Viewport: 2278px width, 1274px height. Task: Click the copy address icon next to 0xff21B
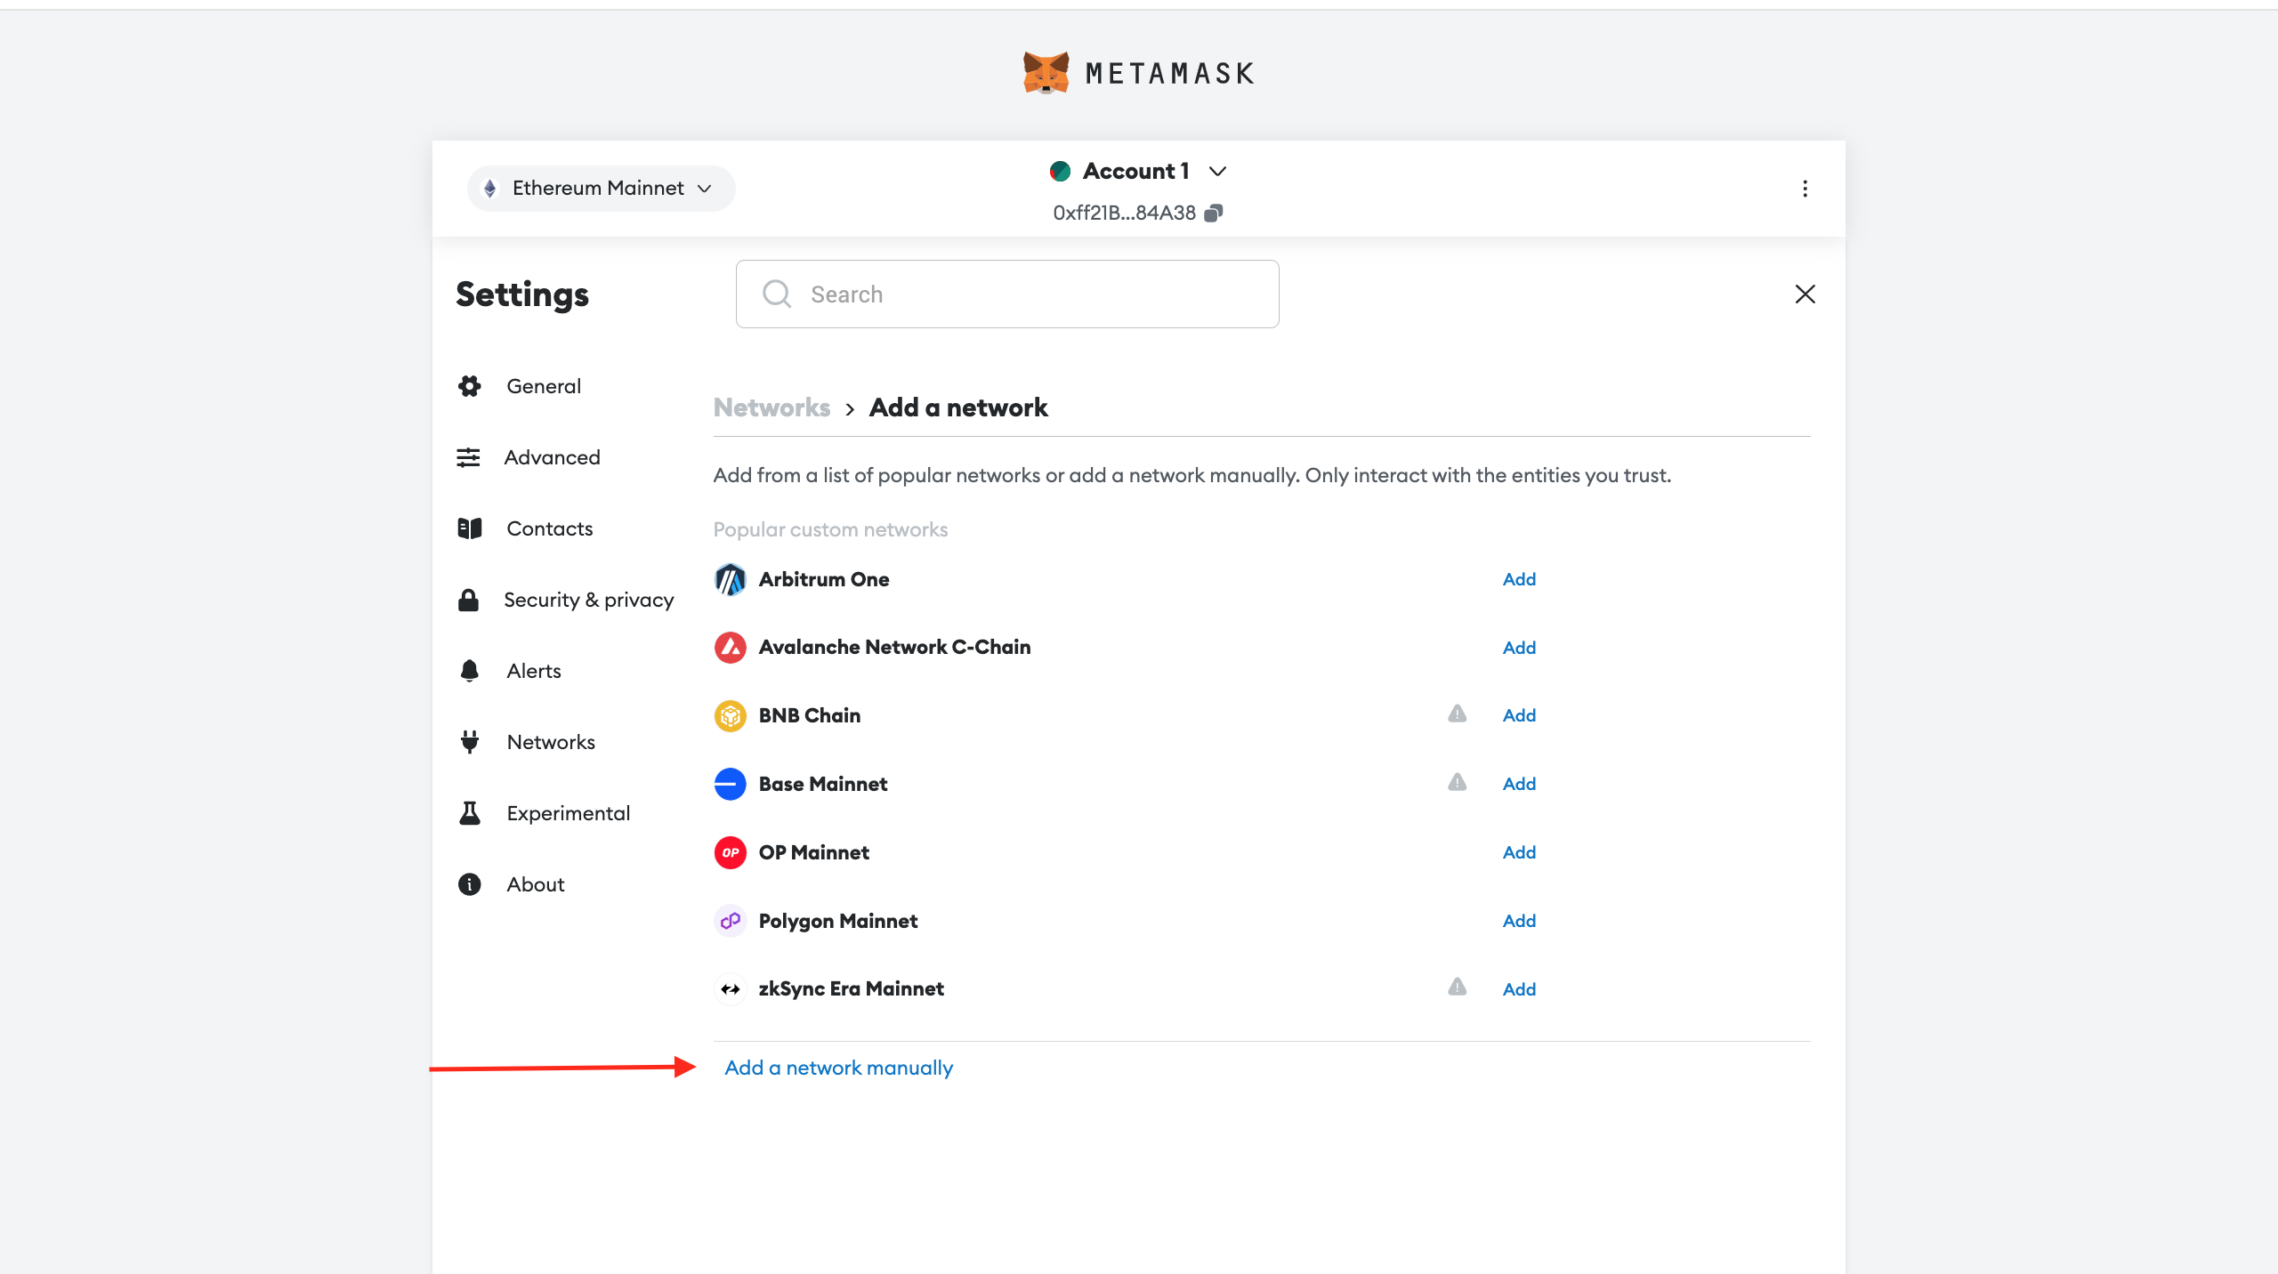coord(1214,213)
